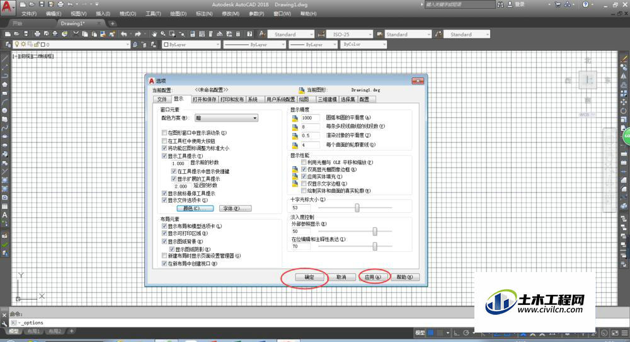
Task: Open the 绘图(D) menu
Action: (178, 14)
